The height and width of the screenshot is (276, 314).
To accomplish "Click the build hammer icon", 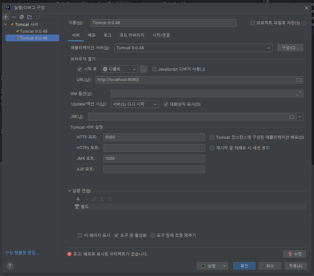I will pyautogui.click(x=77, y=206).
